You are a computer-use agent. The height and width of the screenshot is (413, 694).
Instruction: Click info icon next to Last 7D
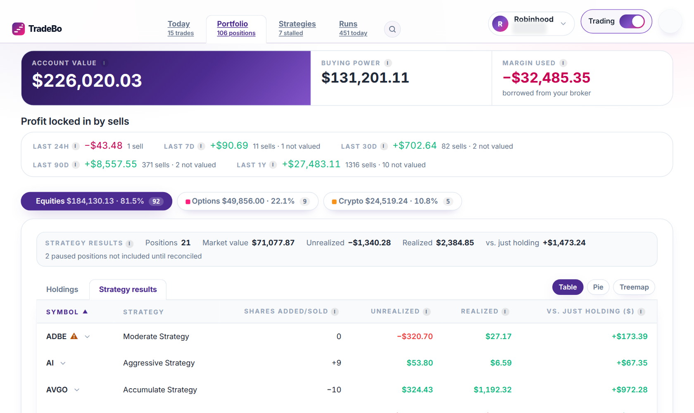coord(201,146)
